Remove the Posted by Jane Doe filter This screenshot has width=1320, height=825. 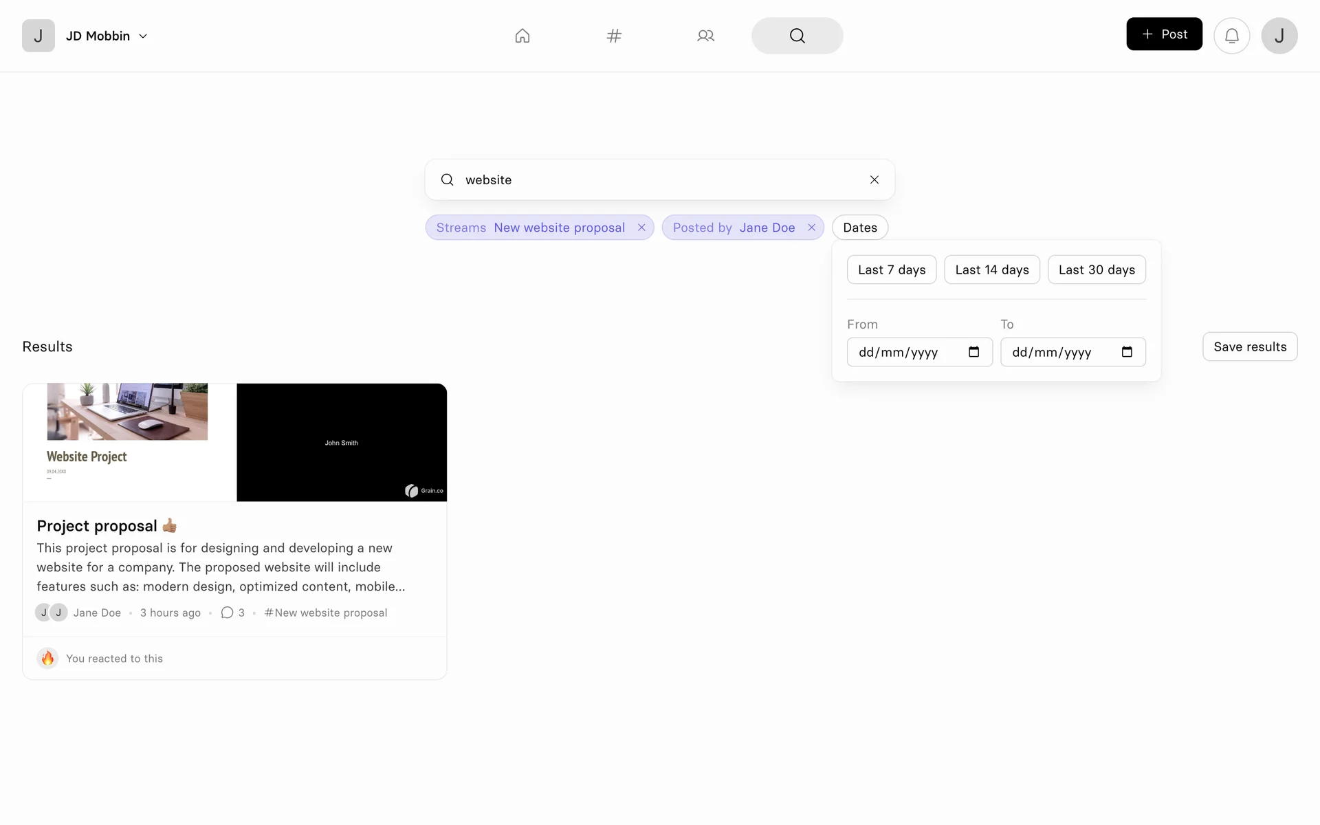click(x=811, y=228)
